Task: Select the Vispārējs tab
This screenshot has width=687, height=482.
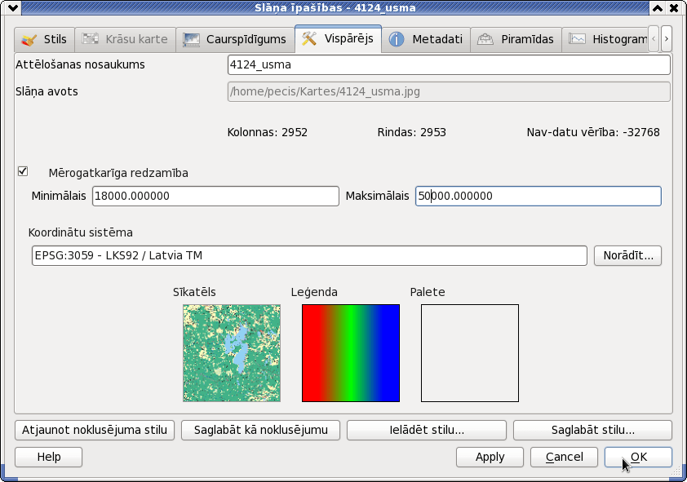Action: (339, 38)
